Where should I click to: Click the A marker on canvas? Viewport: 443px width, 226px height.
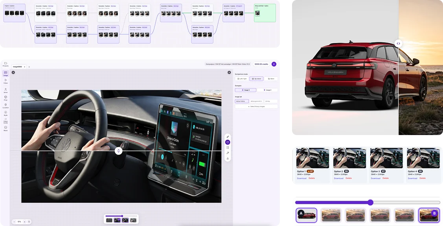pyautogui.click(x=13, y=72)
